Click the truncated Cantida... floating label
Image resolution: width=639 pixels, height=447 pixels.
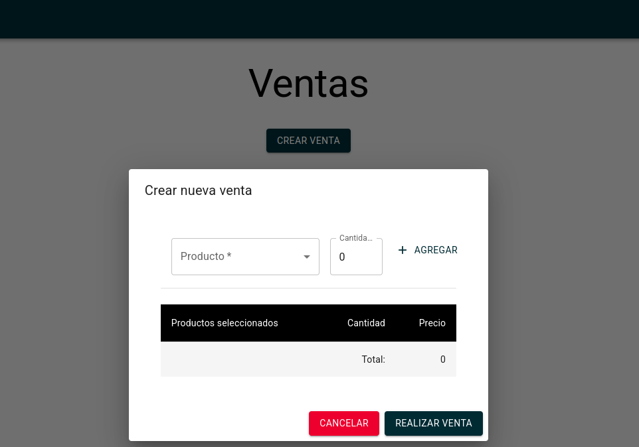coord(356,238)
